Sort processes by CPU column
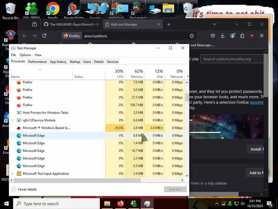 click(x=115, y=74)
